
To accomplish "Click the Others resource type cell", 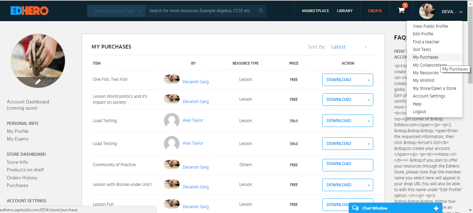I will pyautogui.click(x=246, y=165).
